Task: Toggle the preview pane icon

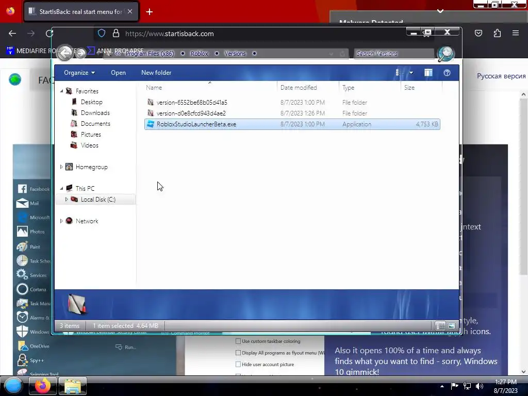Action: [x=428, y=73]
